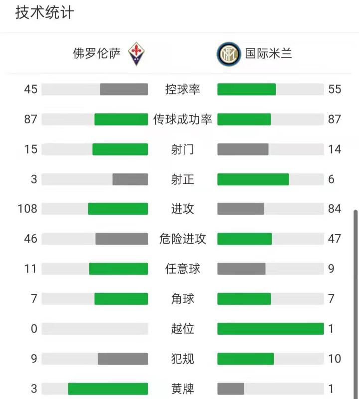Select the 技术统计 section title
Screen dimensions: 359x399
tap(45, 12)
